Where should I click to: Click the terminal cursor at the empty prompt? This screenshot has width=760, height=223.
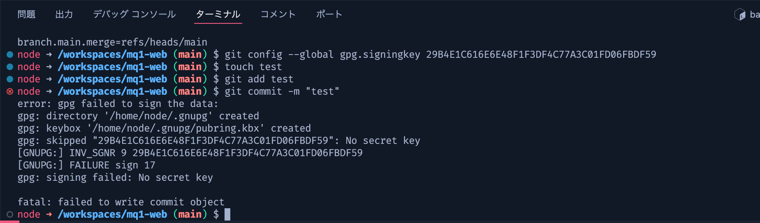coord(227,214)
